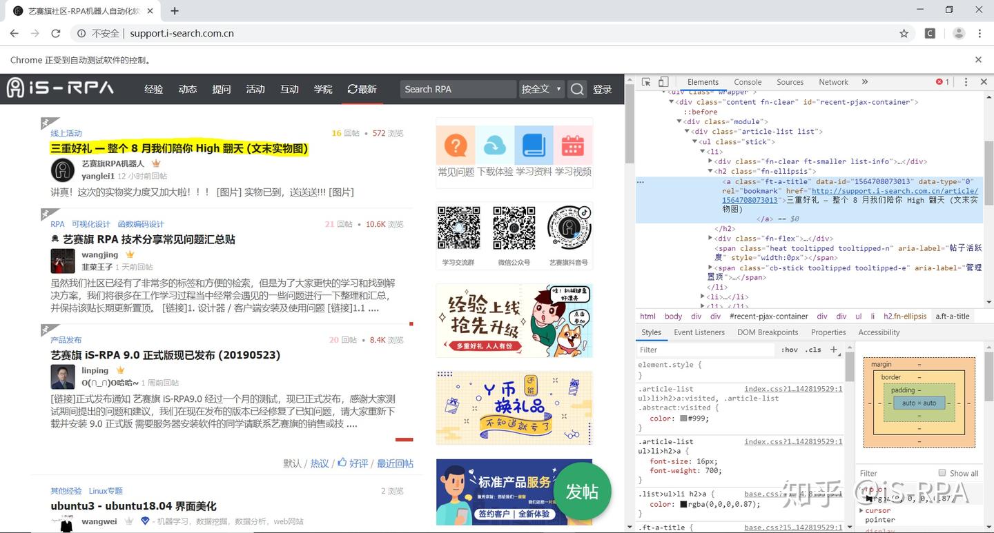Enable the Show all checkbox
The height and width of the screenshot is (533, 994).
pyautogui.click(x=942, y=472)
